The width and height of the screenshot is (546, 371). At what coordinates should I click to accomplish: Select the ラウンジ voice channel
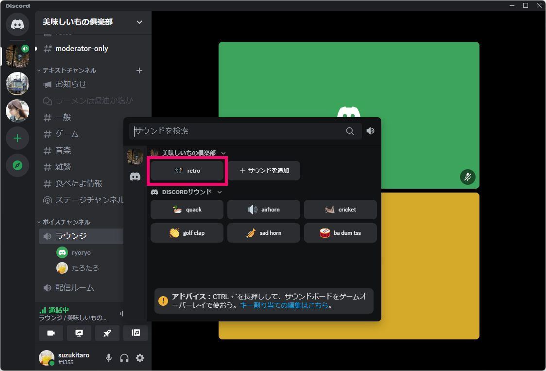coord(81,236)
